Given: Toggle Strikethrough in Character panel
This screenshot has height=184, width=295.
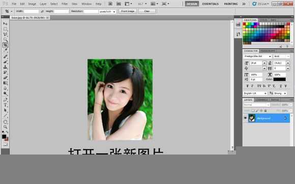Looking at the screenshot, I should 286,86.
